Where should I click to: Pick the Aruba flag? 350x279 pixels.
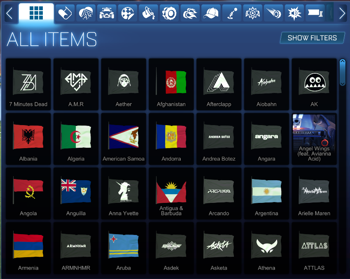(x=124, y=248)
